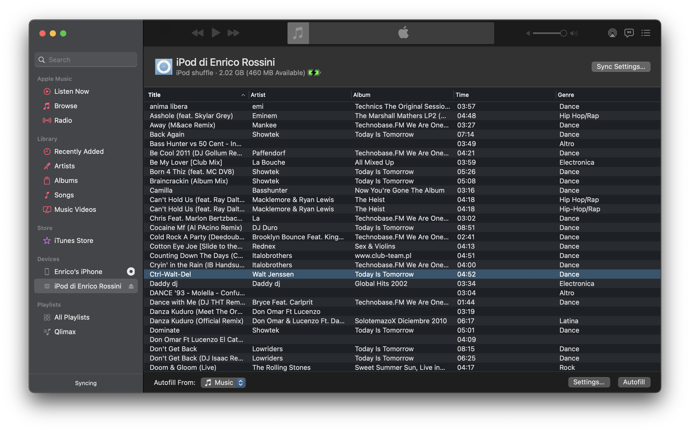Open the Qlimax playlist

click(65, 332)
